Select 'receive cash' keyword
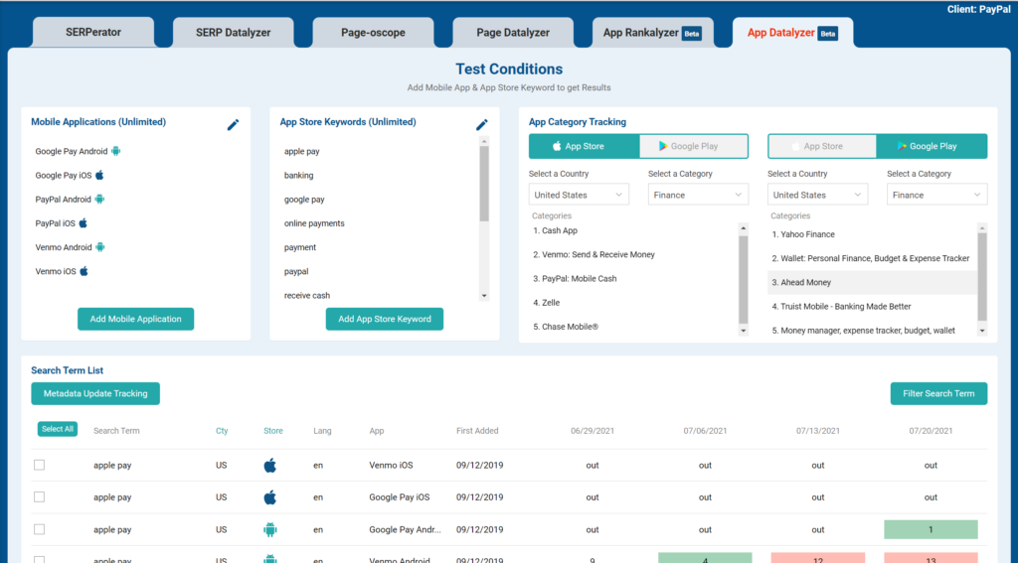 coord(307,295)
